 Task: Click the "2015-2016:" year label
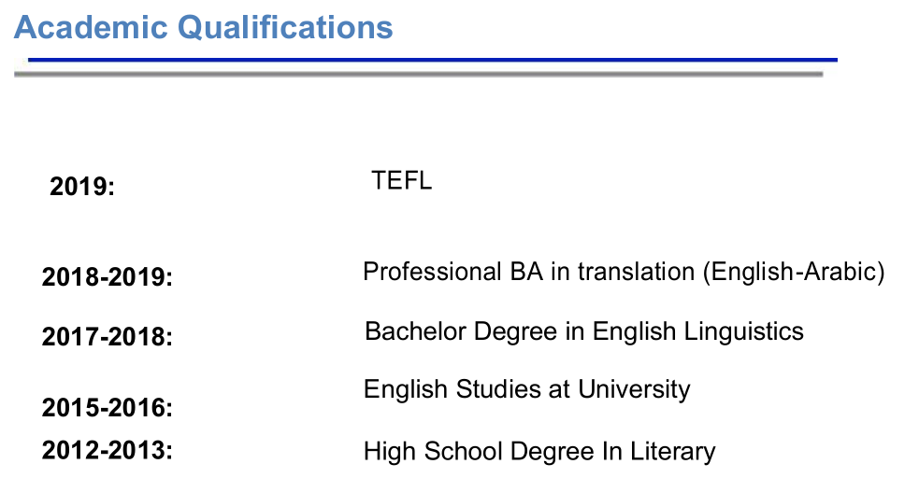click(108, 407)
